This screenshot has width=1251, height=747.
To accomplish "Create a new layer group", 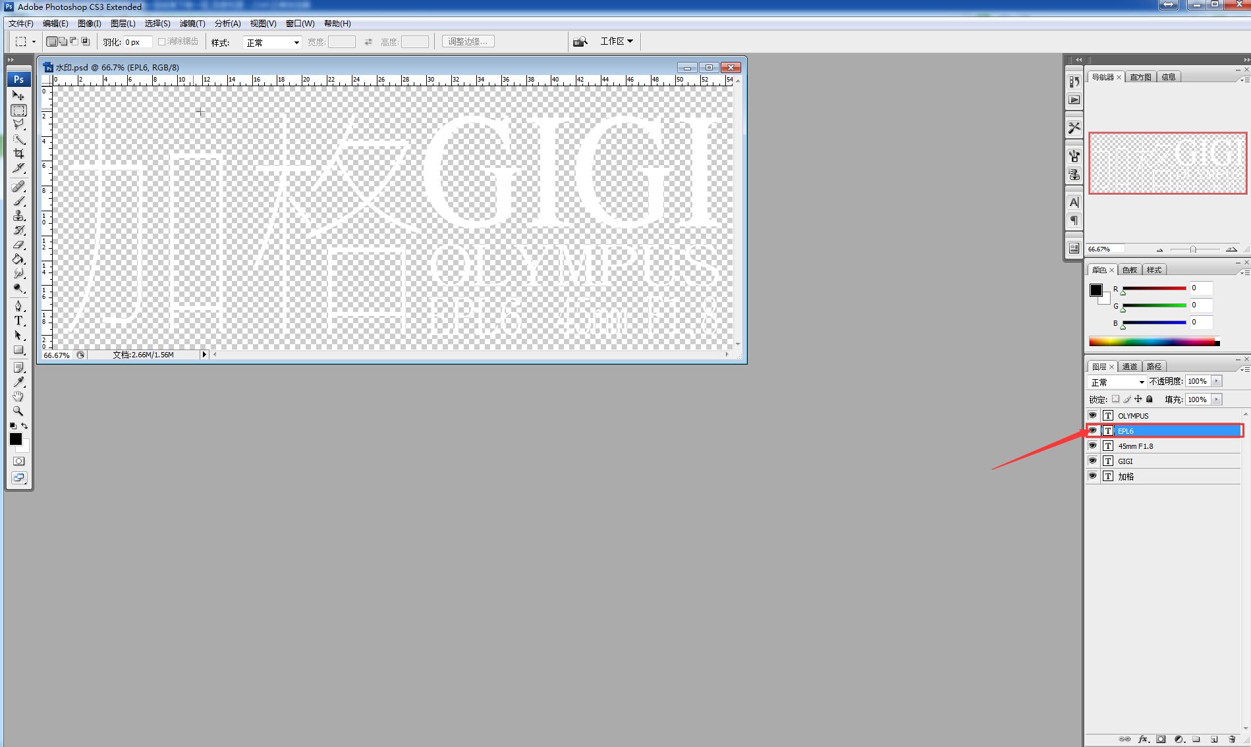I will pos(1196,739).
